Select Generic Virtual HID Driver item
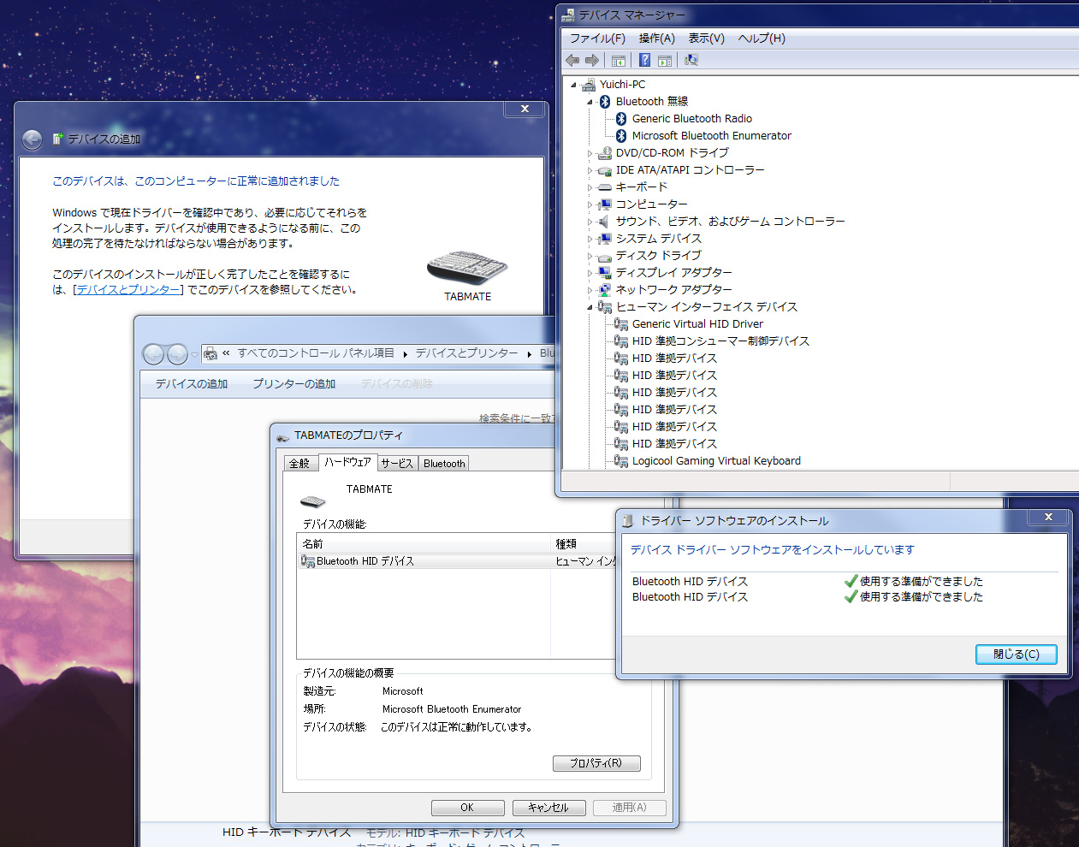This screenshot has width=1079, height=847. pos(697,324)
